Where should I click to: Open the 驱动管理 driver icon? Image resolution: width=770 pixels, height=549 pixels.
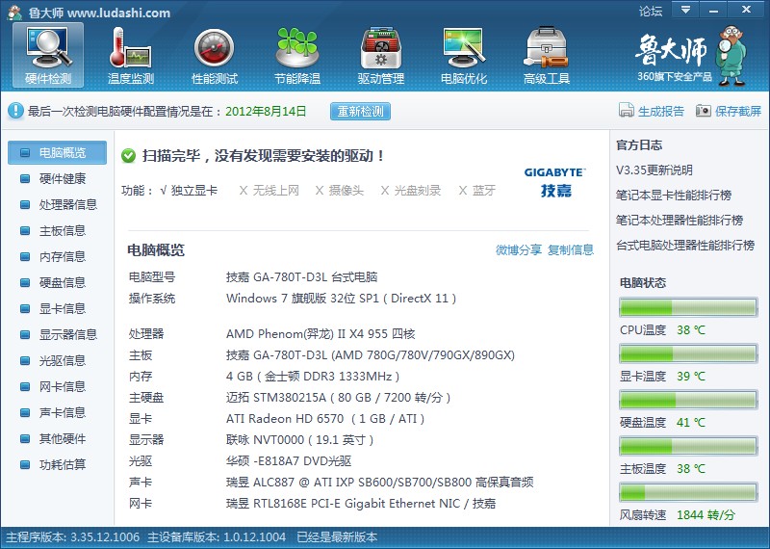pos(380,55)
